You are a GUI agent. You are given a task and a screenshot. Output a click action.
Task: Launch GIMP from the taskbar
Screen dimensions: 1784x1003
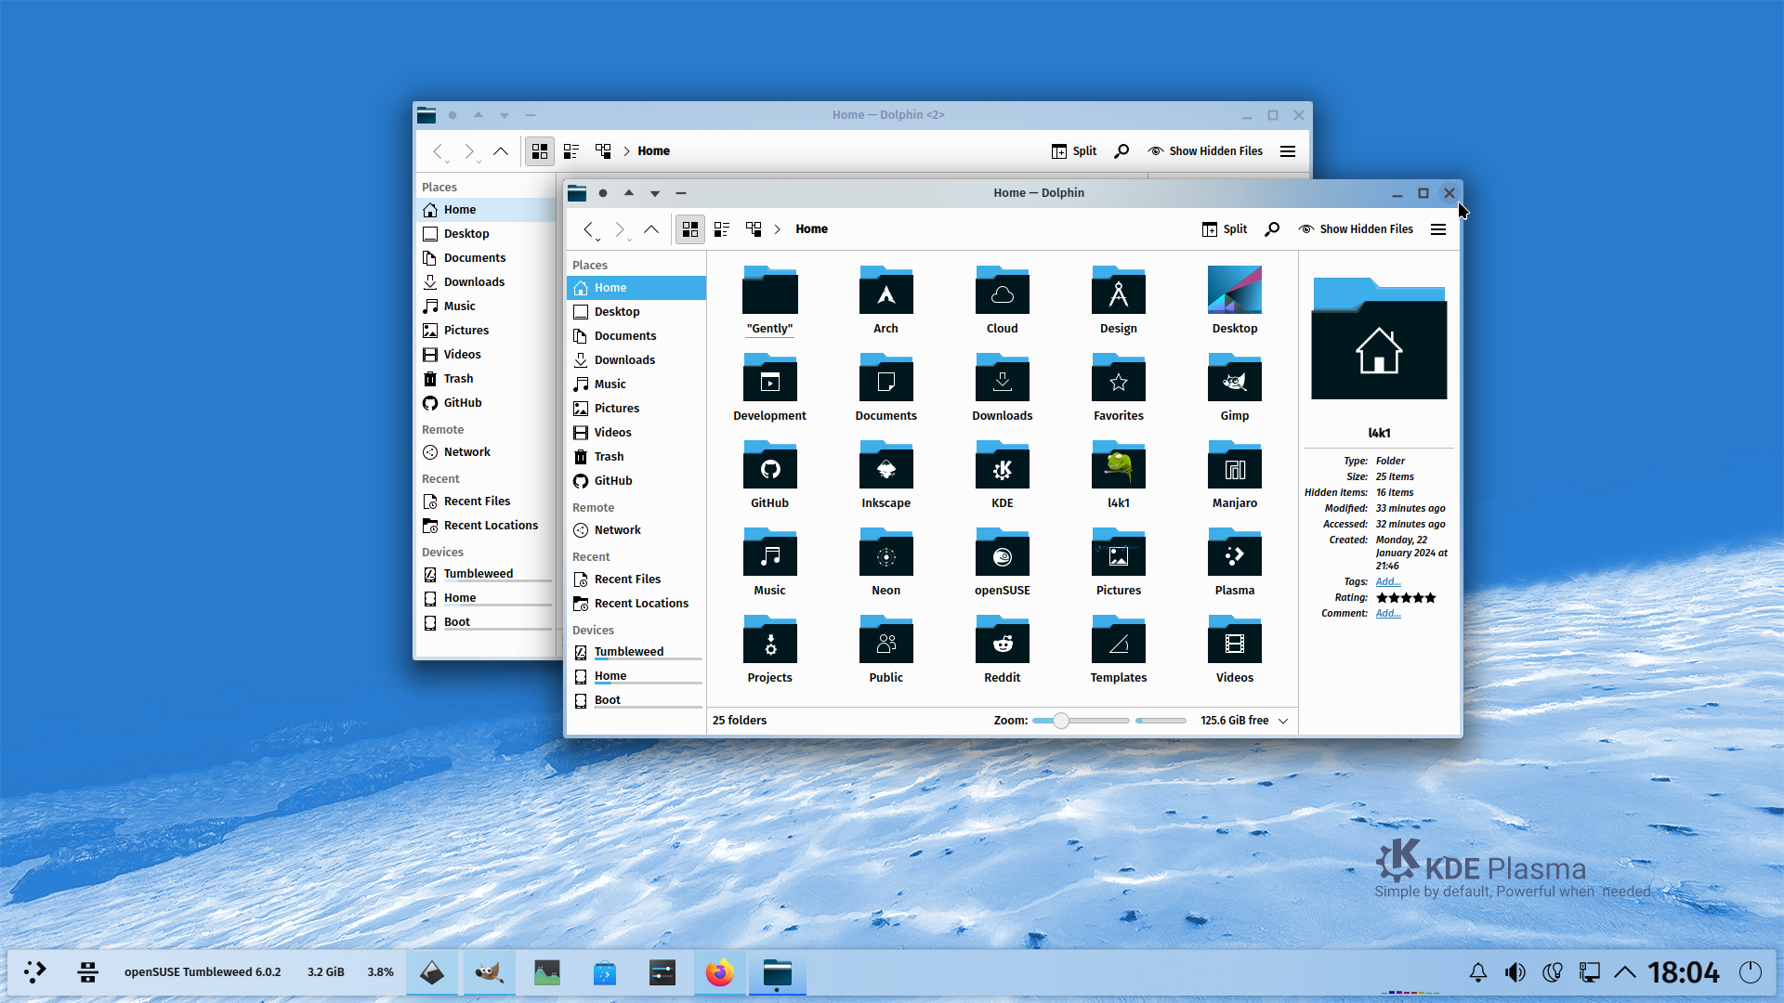click(489, 973)
